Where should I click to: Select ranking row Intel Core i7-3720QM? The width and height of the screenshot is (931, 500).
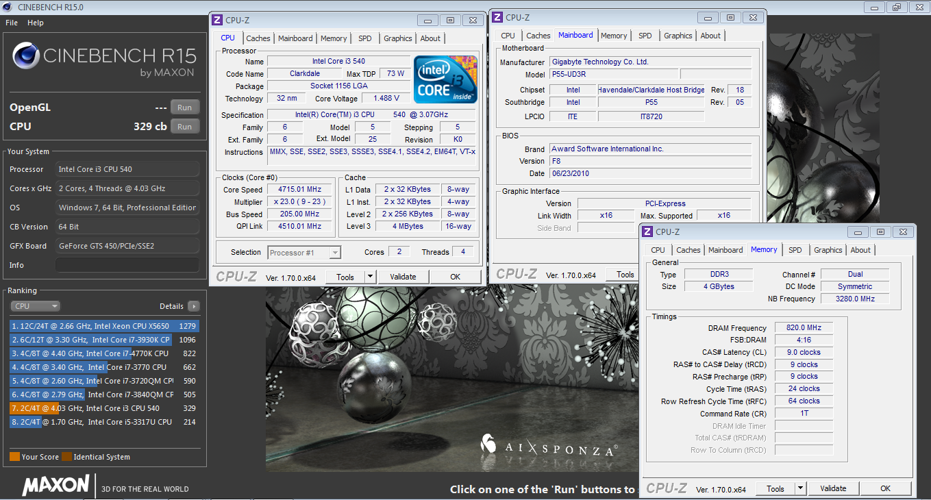[x=104, y=381]
